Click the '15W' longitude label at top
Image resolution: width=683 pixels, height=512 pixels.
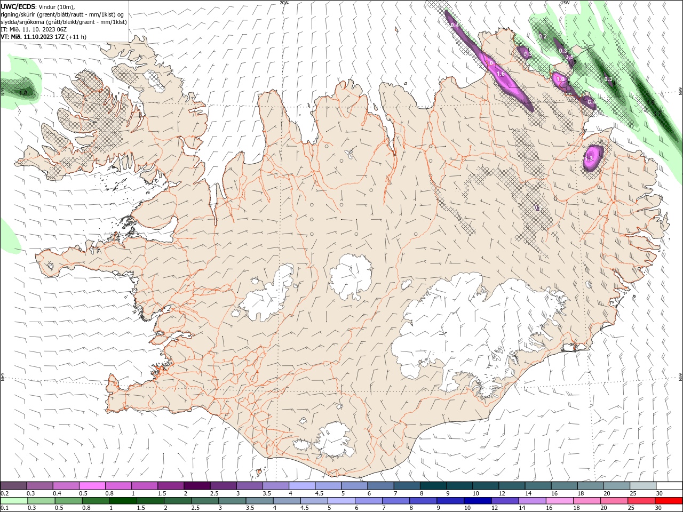[x=565, y=3]
